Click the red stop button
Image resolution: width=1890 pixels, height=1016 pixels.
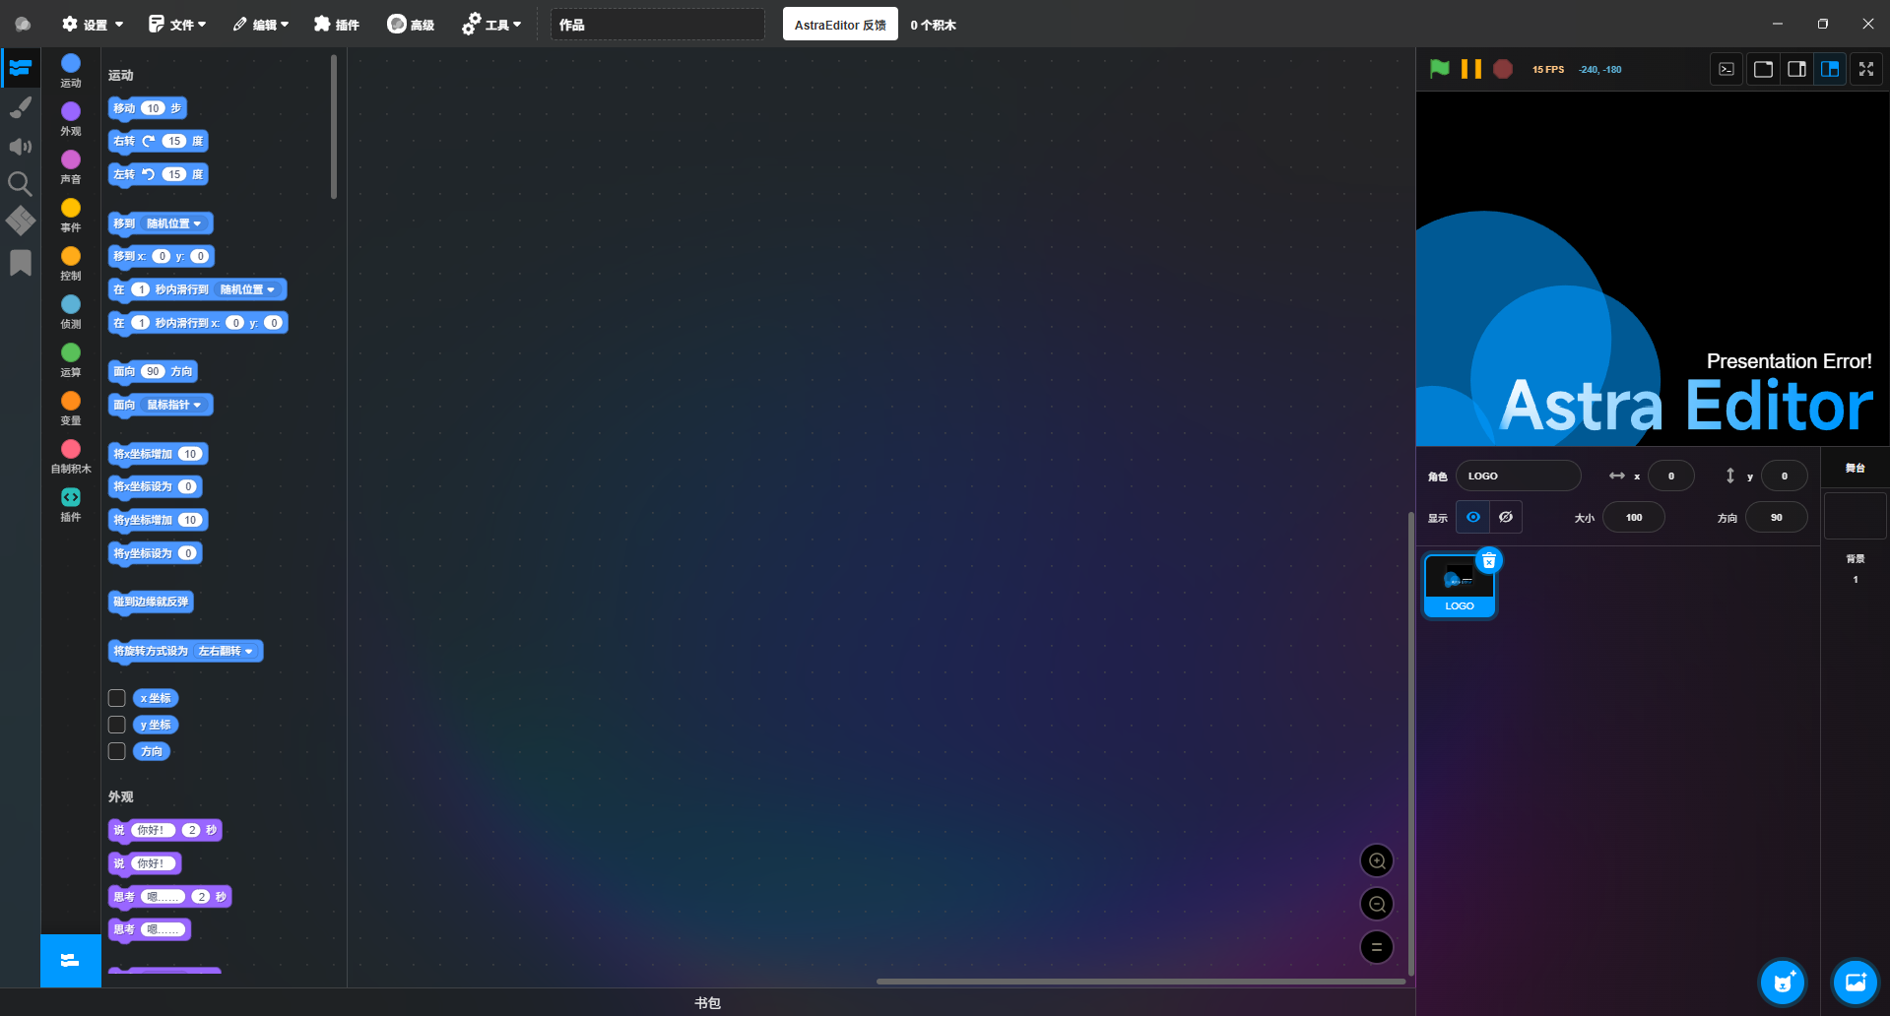coord(1502,69)
